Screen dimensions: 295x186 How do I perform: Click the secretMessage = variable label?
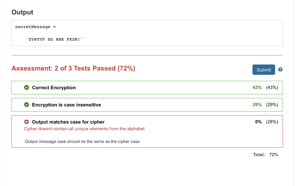pos(35,27)
